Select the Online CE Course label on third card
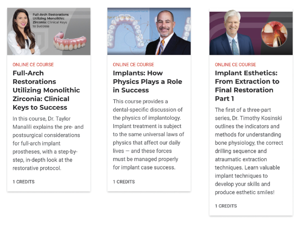 [x=235, y=65]
